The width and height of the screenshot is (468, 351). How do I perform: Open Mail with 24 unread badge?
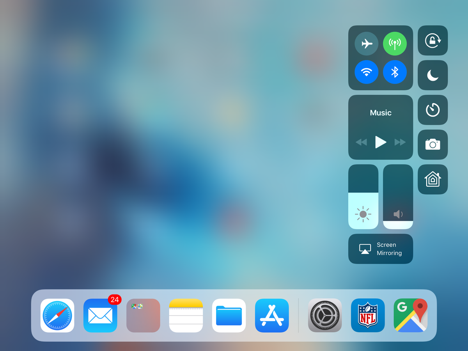pos(100,316)
